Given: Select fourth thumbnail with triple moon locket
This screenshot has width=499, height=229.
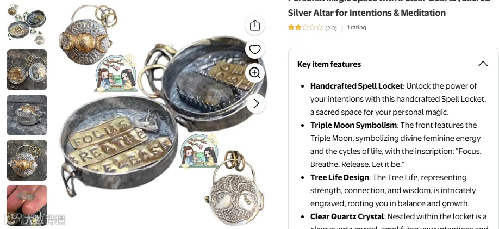Looking at the screenshot, I should [27, 160].
